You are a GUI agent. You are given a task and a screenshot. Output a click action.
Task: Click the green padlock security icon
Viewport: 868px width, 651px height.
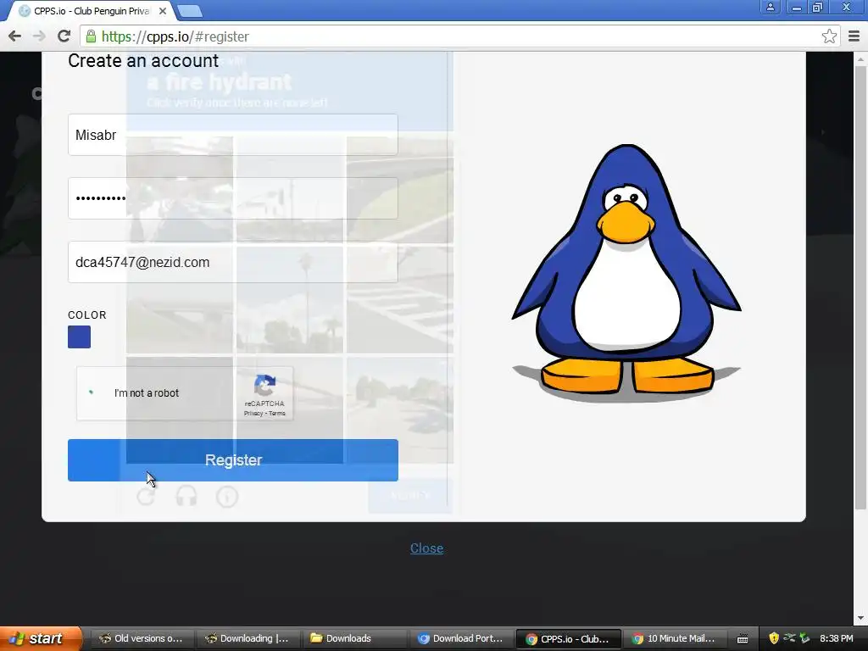[91, 36]
